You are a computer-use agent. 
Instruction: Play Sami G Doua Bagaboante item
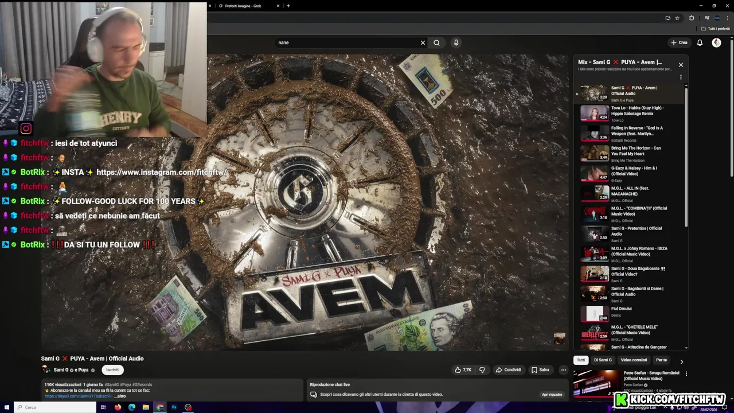coord(630,274)
